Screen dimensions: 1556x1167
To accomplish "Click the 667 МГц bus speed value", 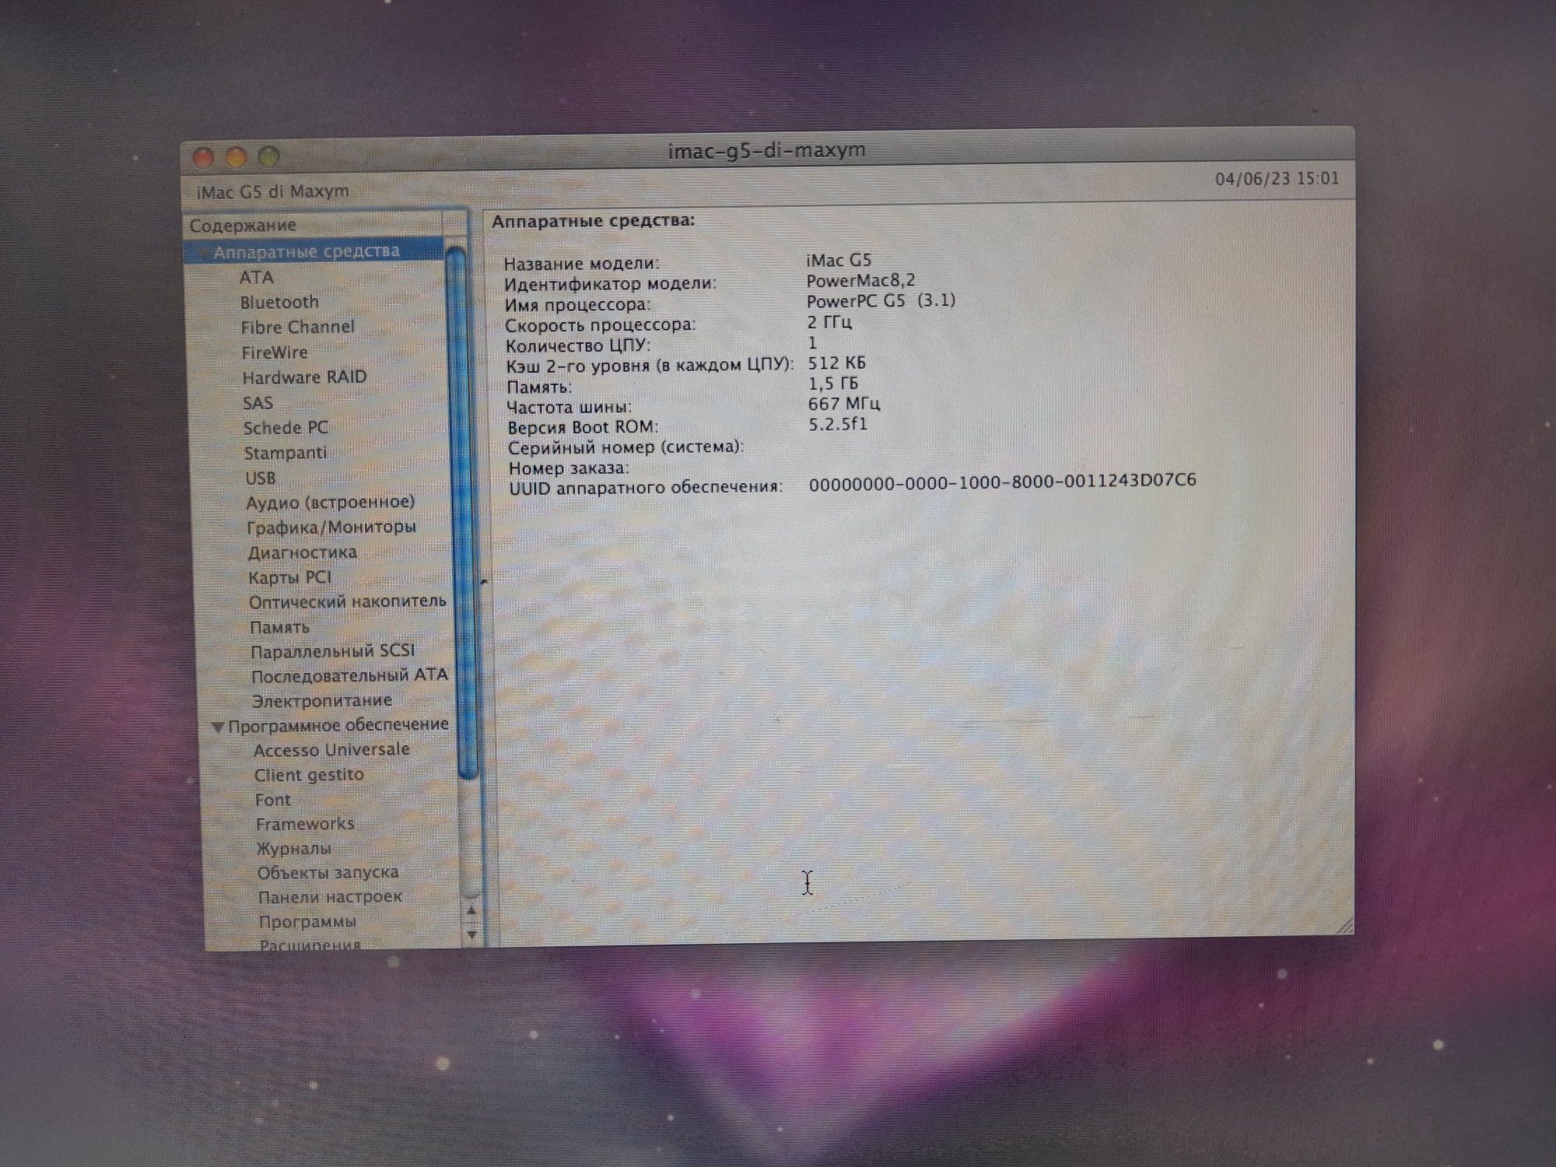I will pyautogui.click(x=844, y=404).
